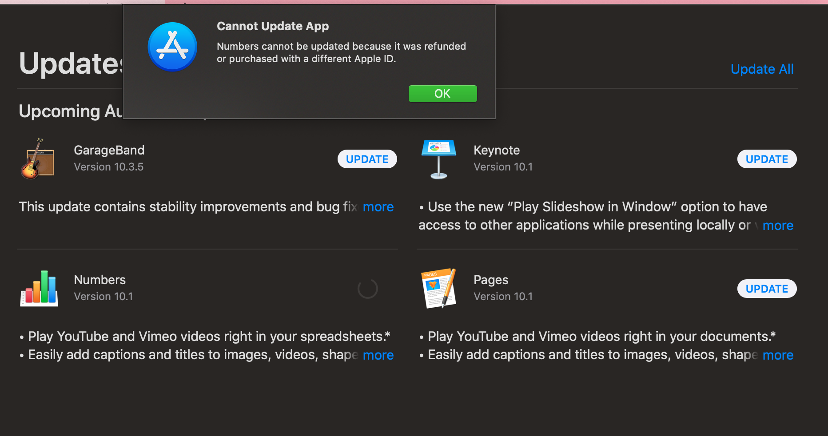Click the Numbers update progress spinner
This screenshot has height=436, width=828.
368,289
